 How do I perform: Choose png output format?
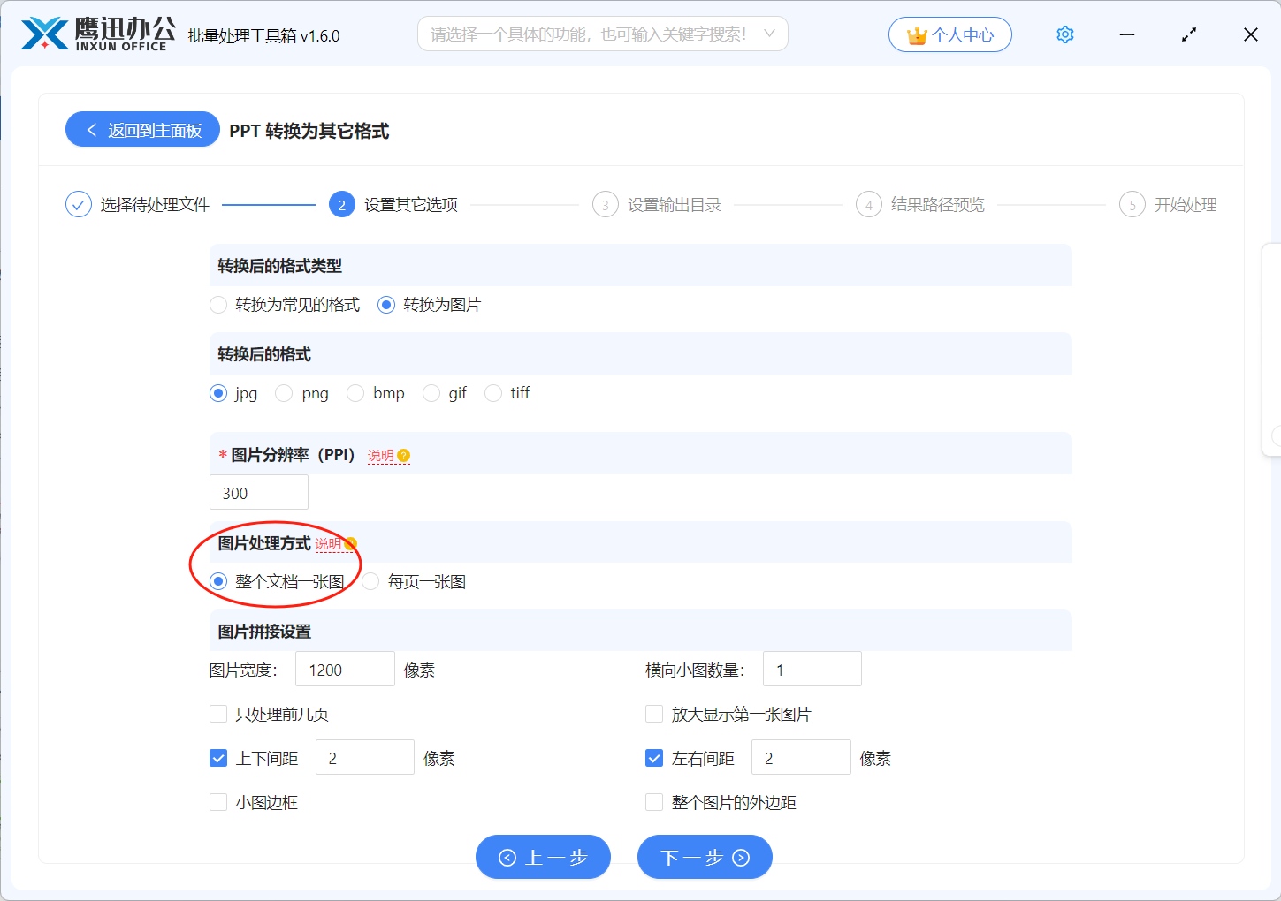pos(284,393)
